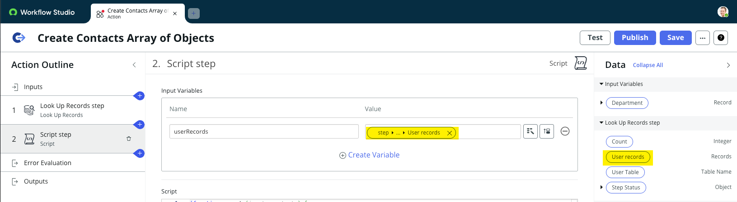
Task: Add step after the Script step
Action: (x=140, y=153)
